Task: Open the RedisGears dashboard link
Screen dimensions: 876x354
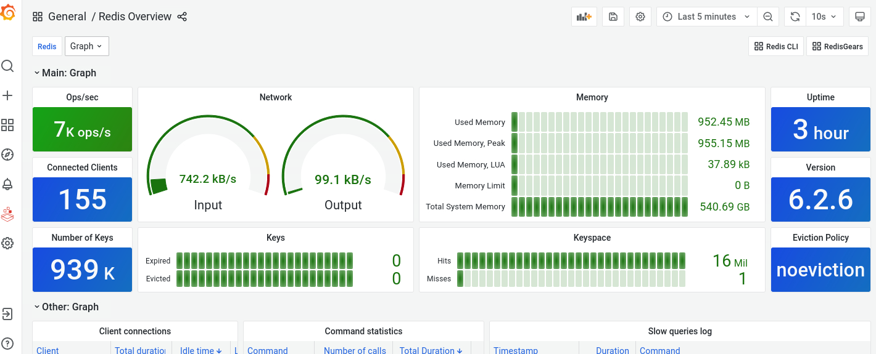Action: tap(837, 46)
